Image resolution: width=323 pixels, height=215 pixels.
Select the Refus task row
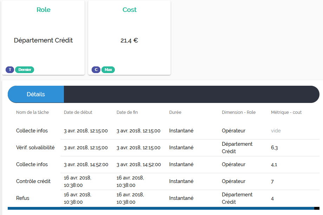pyautogui.click(x=23, y=198)
